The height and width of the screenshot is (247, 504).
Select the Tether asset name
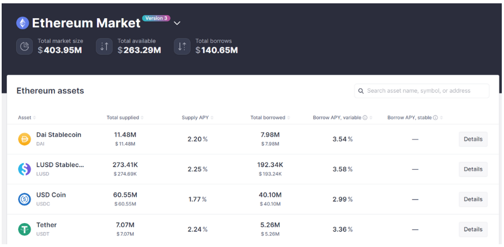point(47,225)
